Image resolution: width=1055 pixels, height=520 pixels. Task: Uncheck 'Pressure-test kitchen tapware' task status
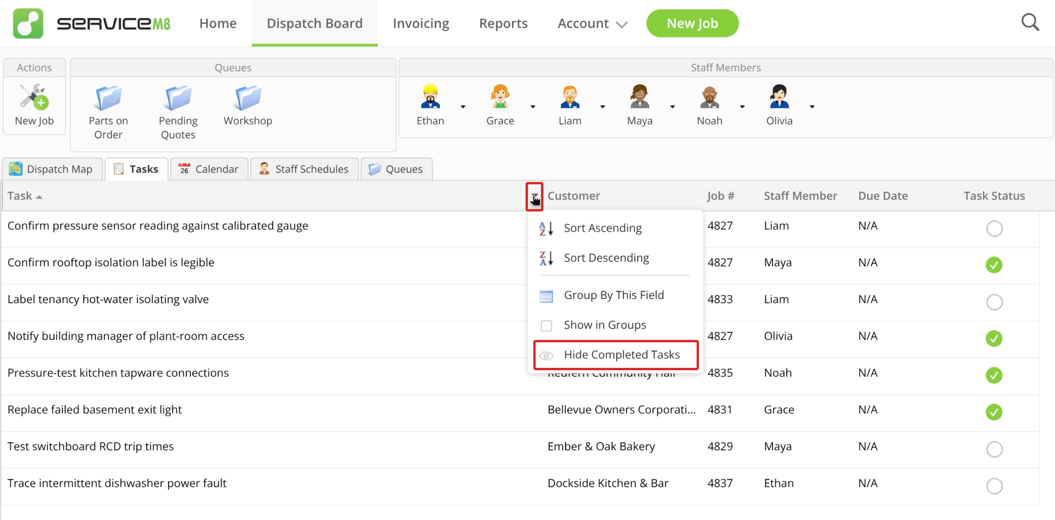coord(994,375)
